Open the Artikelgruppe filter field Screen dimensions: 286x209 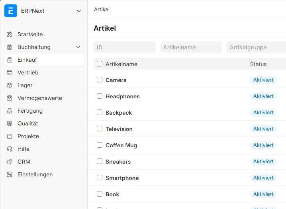pos(256,47)
